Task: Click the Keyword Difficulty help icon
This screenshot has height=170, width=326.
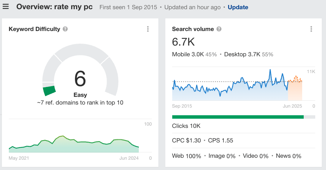Action: click(x=65, y=29)
